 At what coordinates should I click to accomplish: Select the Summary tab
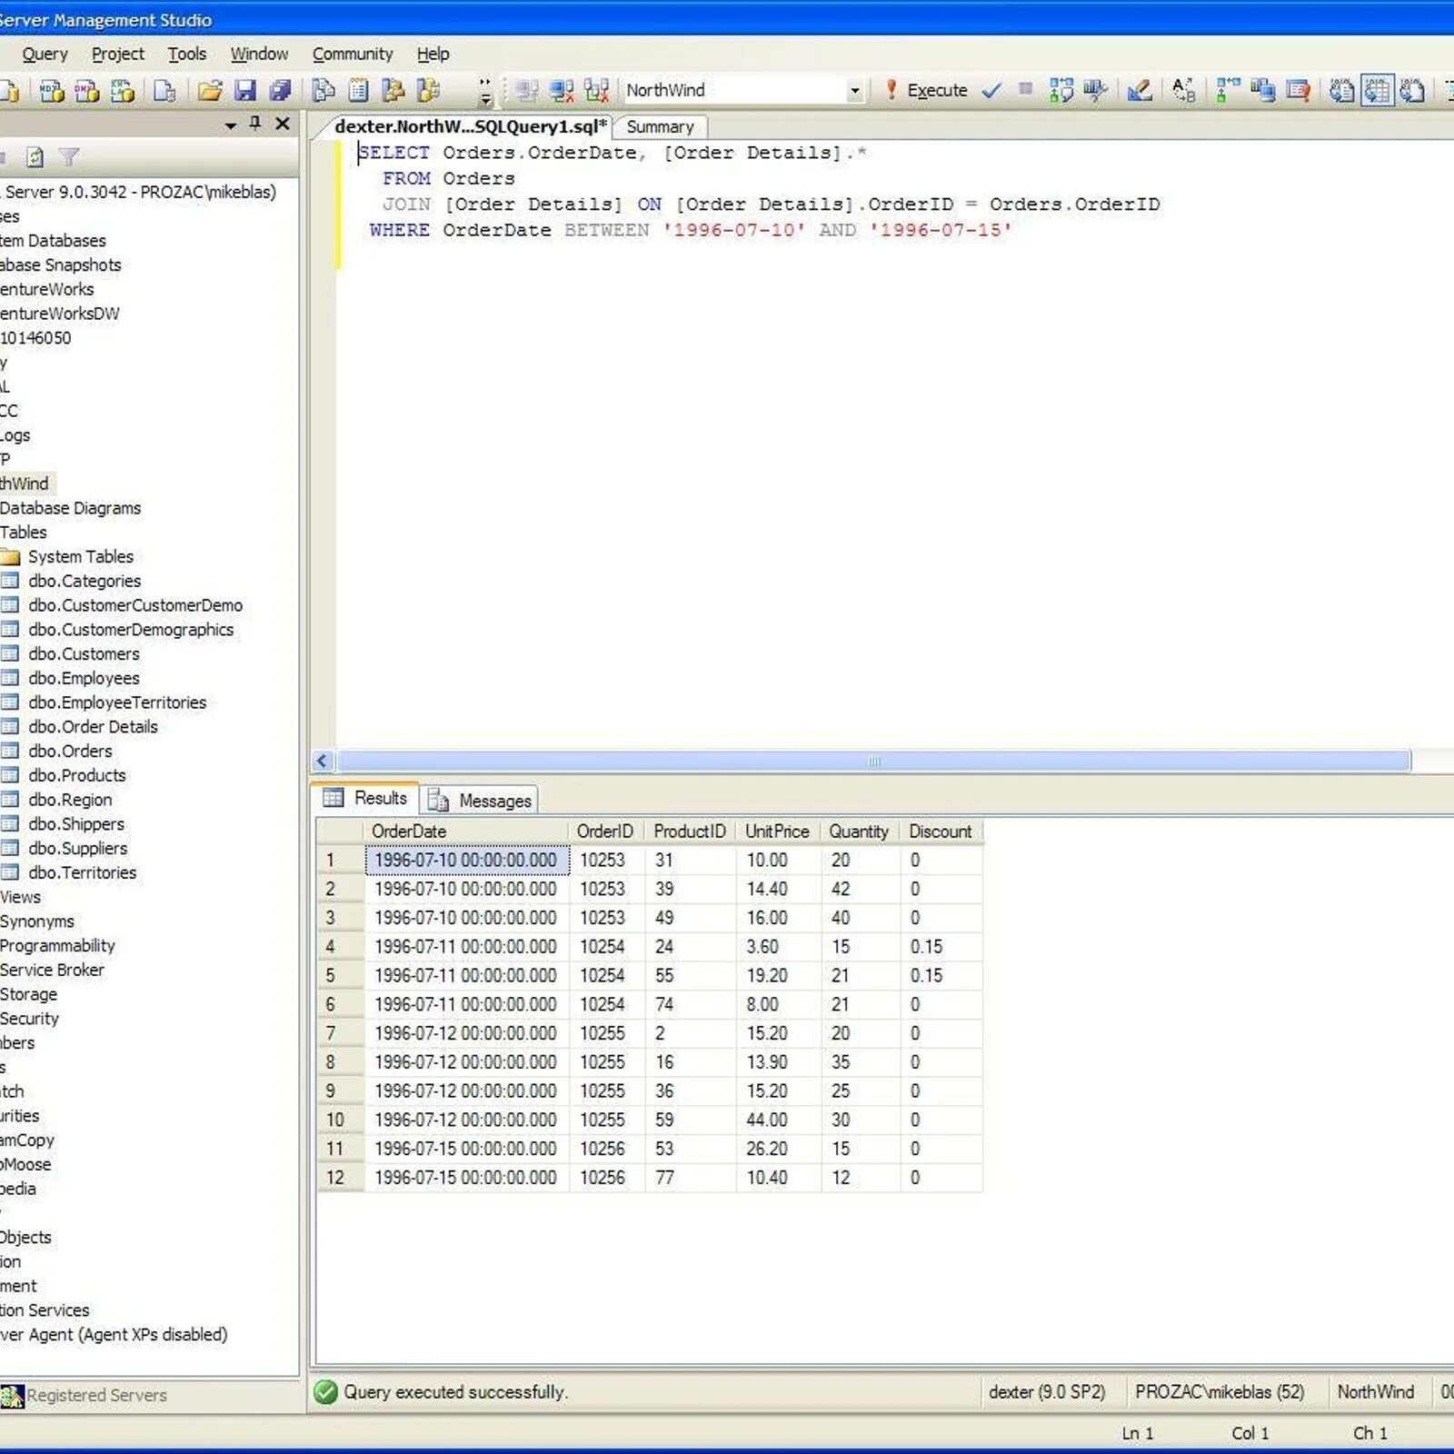660,126
